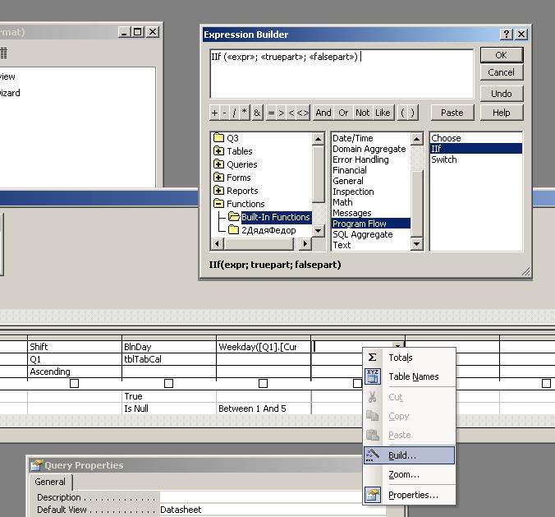Toggle Show checkbox under Shift column
This screenshot has height=517, width=555.
pos(74,383)
